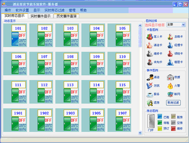Click the green 待租 room state swatch

pyautogui.click(x=160, y=123)
